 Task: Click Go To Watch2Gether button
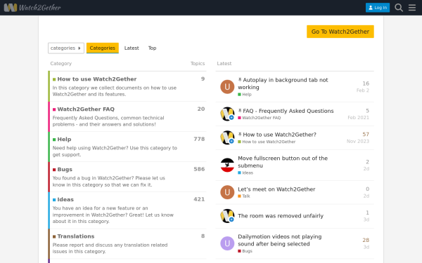tap(340, 32)
